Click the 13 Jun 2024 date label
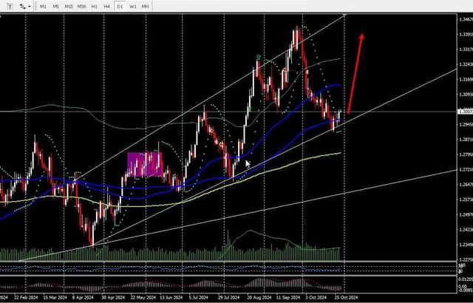Screen dimensions: 473x303 [x=171, y=297]
